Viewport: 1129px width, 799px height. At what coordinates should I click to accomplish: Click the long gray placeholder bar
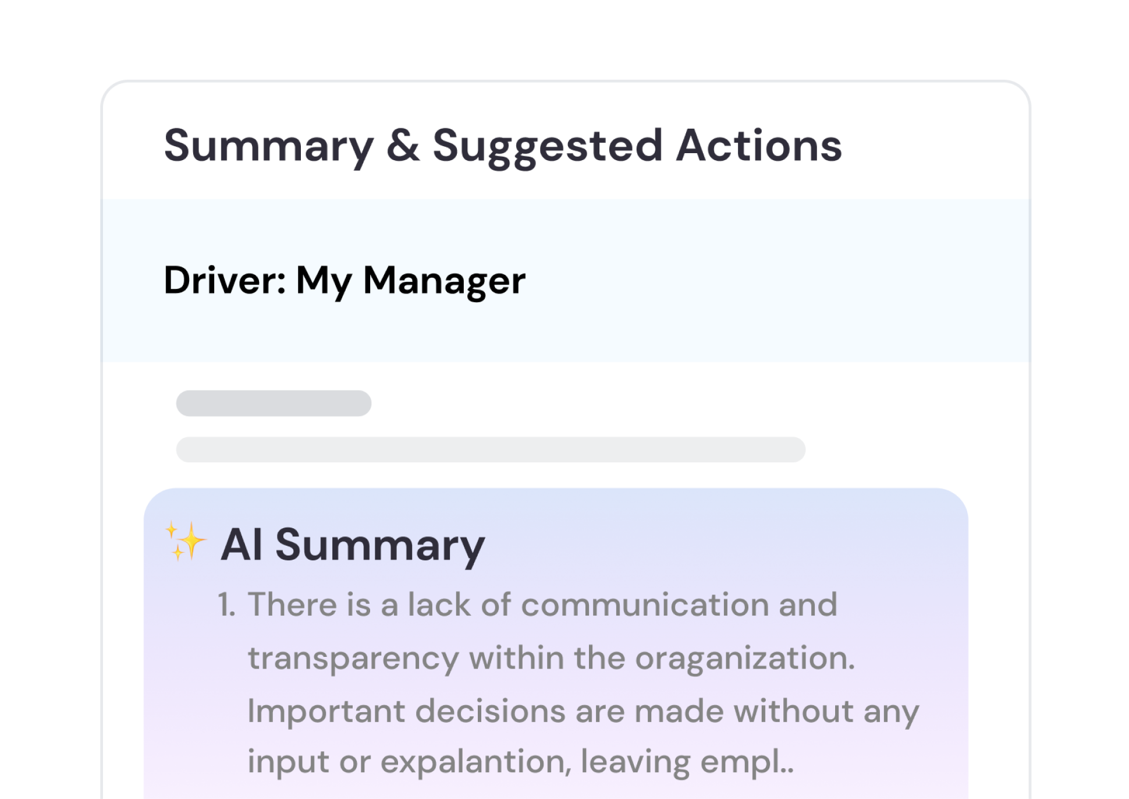tap(490, 450)
